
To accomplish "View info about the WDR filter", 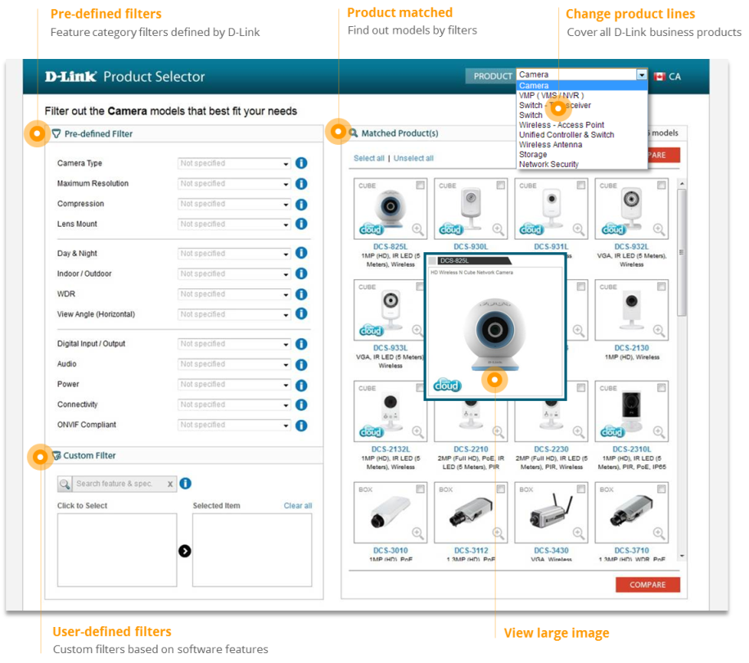I will (301, 294).
